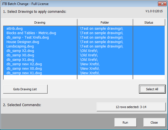Close window with the red X button
The height and width of the screenshot is (130, 168).
[x=162, y=4]
